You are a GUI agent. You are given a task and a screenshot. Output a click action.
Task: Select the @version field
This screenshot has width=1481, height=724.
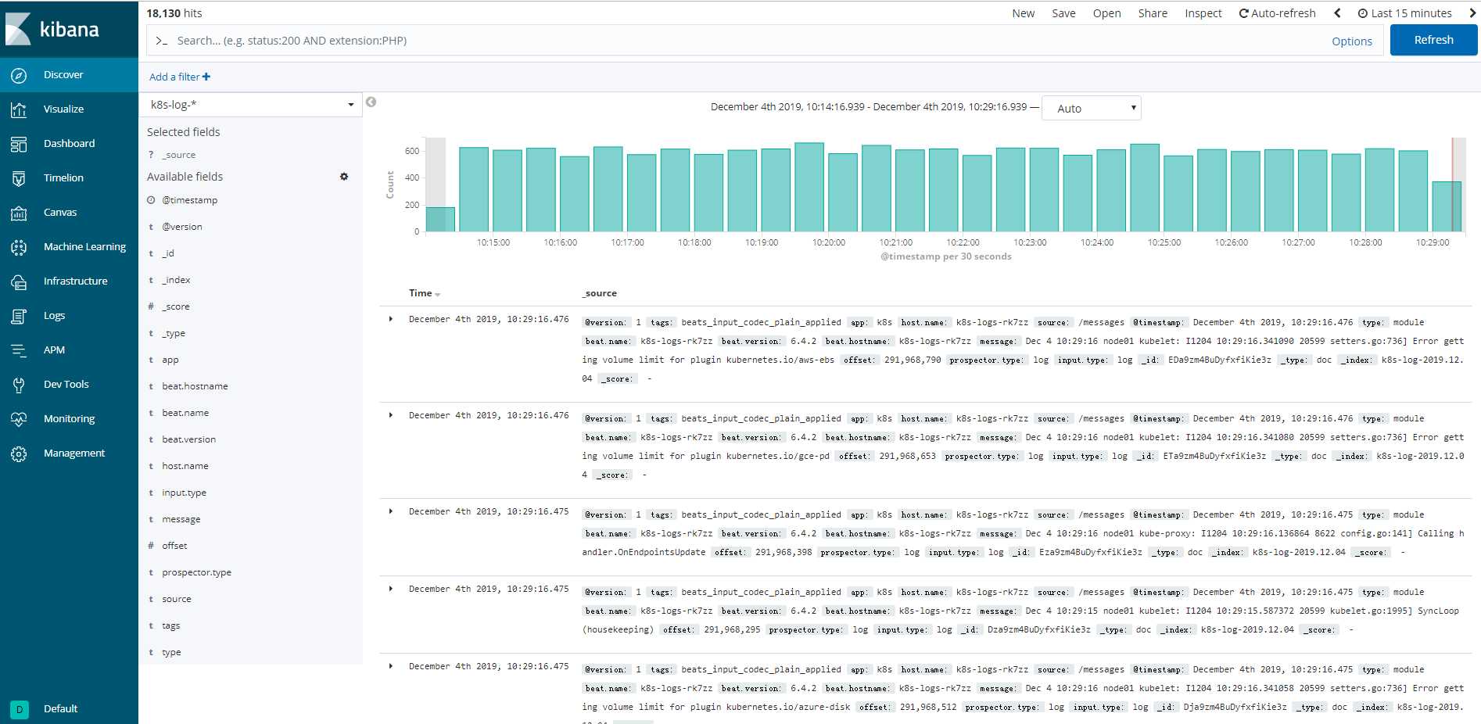click(x=182, y=227)
